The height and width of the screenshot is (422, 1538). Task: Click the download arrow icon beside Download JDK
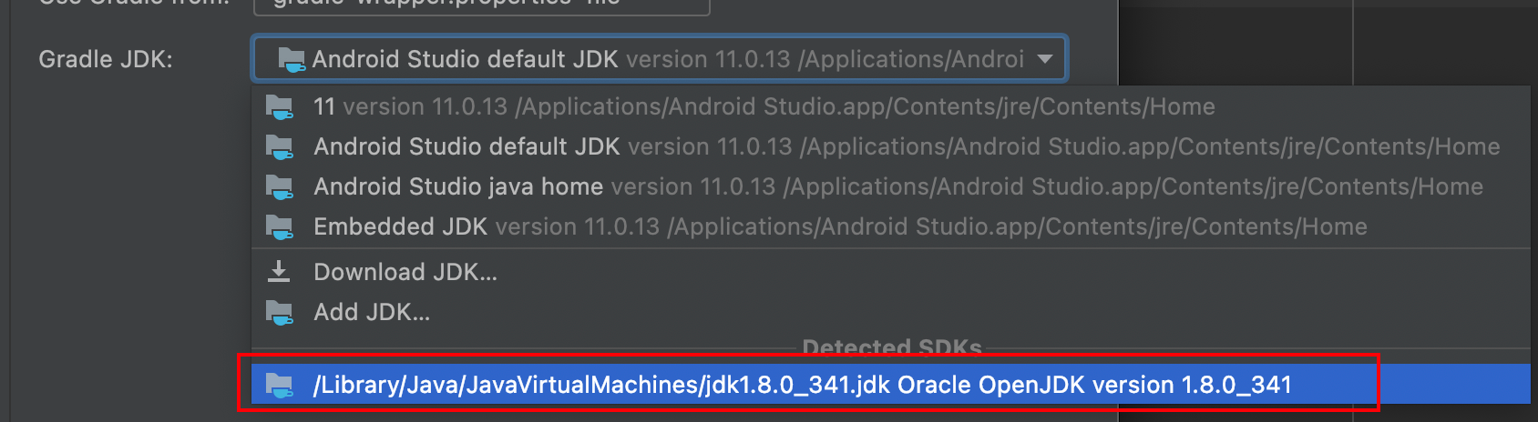pyautogui.click(x=279, y=272)
